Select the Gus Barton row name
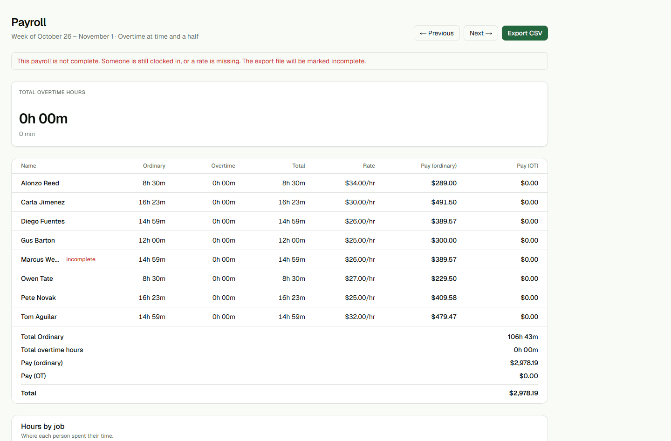 click(38, 240)
